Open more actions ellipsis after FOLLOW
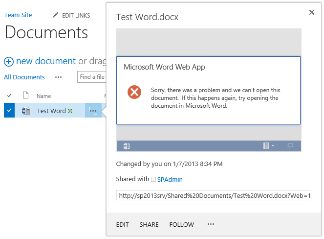 [211, 224]
